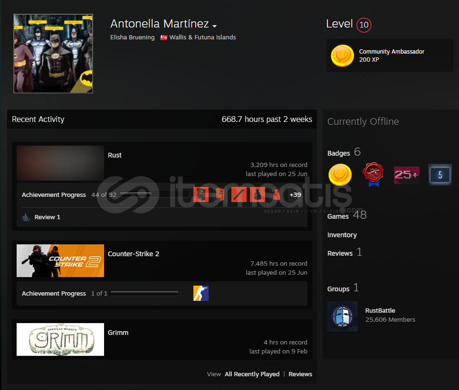Click the 'Elisha Bruening' real name text
The image size is (459, 390).
132,37
